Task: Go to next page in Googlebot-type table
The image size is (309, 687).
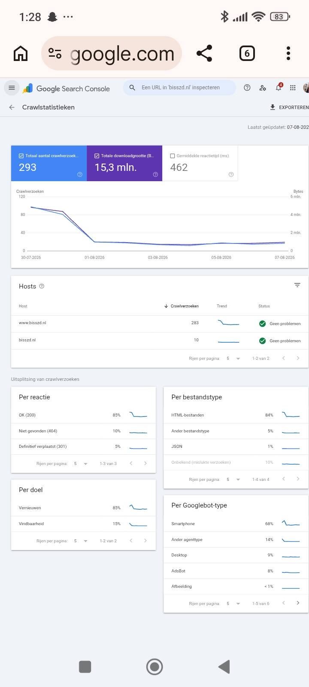Action: [298, 603]
